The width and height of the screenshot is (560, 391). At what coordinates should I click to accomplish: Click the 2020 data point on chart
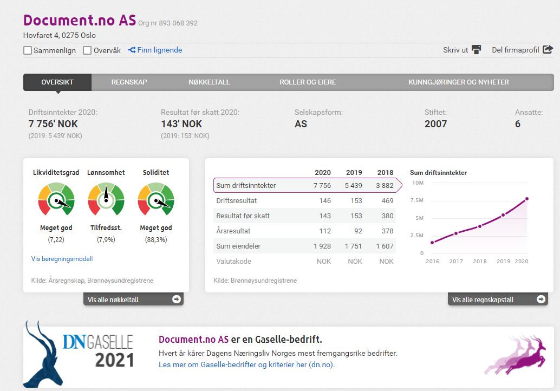tap(526, 199)
